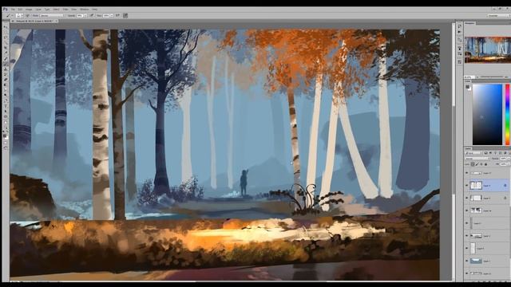Viewport: 511px width, 287px height.
Task: Lock all with the padlock icon
Action: coord(486,164)
